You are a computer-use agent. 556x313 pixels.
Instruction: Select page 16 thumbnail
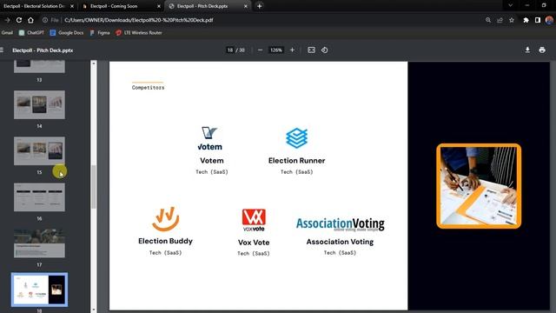(x=39, y=197)
